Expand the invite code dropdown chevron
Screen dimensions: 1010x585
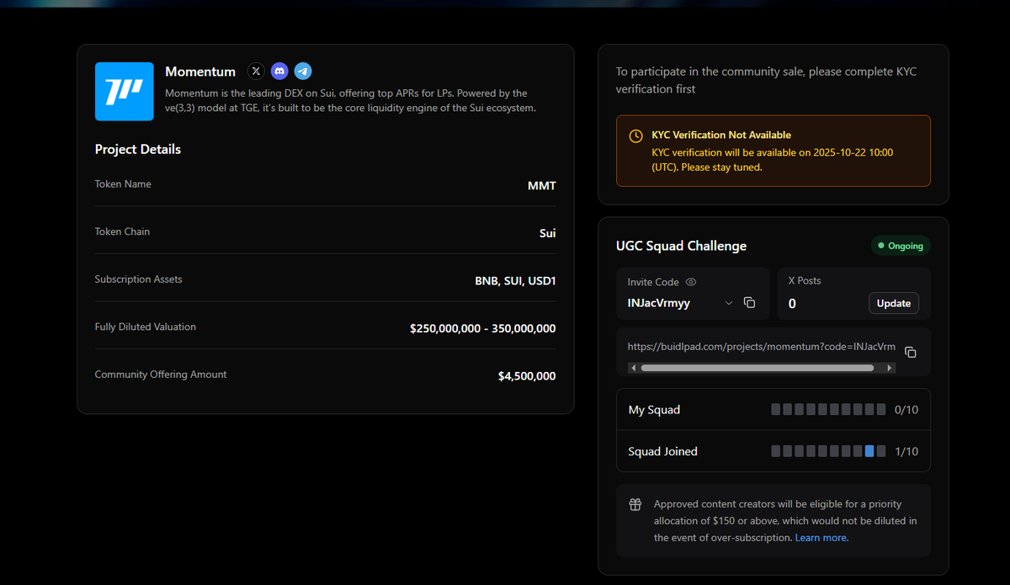click(x=729, y=303)
